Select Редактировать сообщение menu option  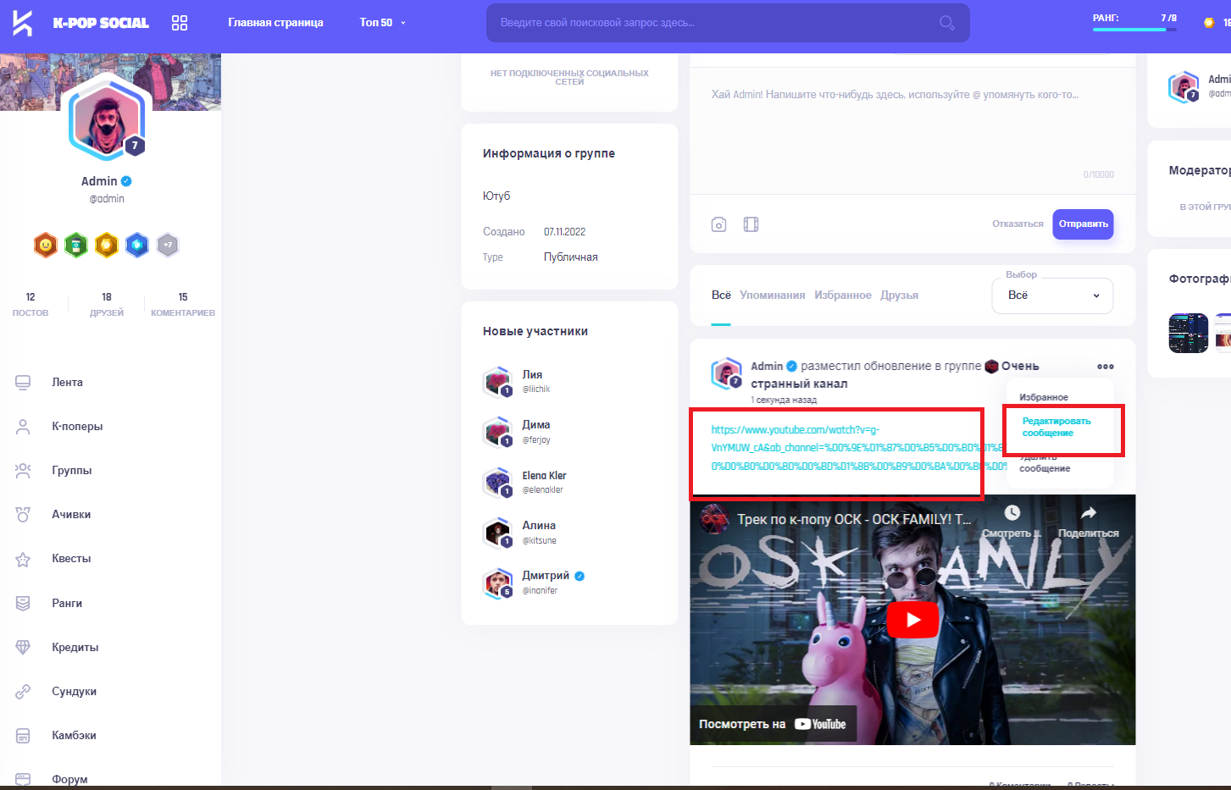pyautogui.click(x=1056, y=427)
